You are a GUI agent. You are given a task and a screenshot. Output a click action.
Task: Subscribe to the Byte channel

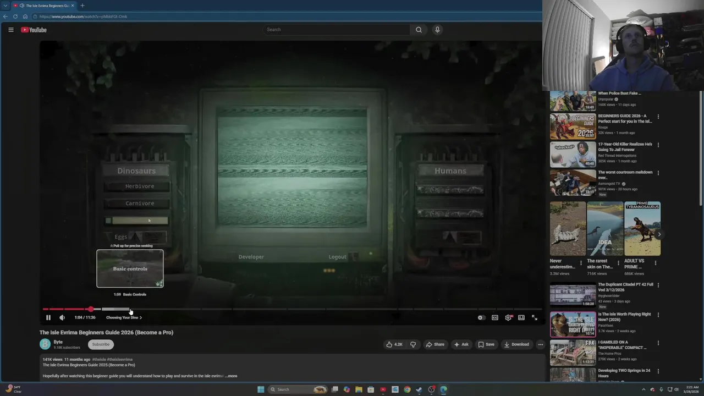click(101, 344)
